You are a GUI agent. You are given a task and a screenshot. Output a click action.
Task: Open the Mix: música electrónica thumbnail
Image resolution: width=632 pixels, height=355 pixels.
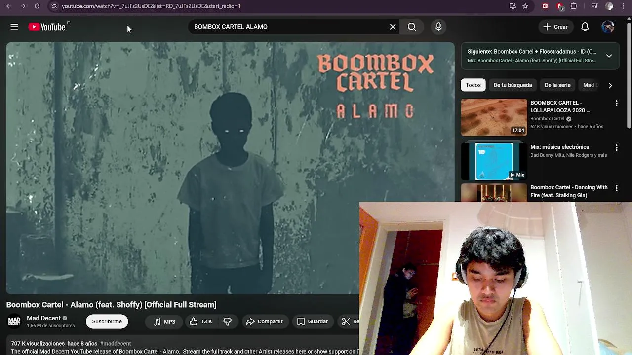coord(494,161)
